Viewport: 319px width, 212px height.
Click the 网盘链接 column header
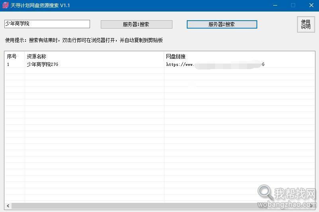(x=176, y=56)
